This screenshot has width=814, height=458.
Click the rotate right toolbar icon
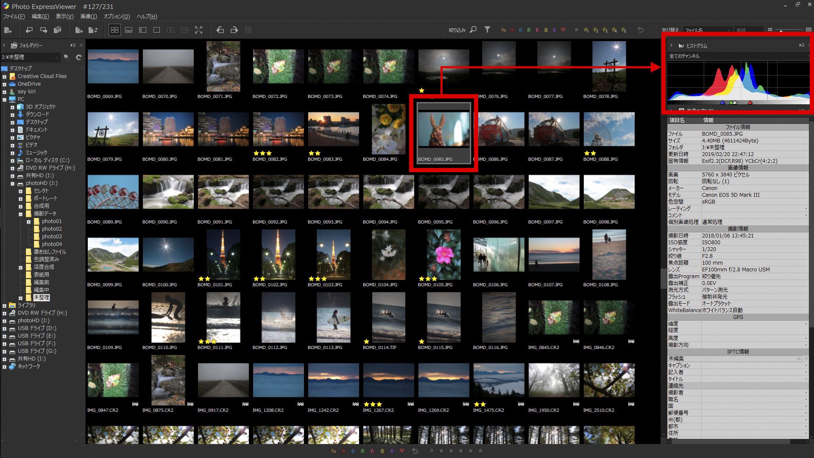[x=234, y=30]
